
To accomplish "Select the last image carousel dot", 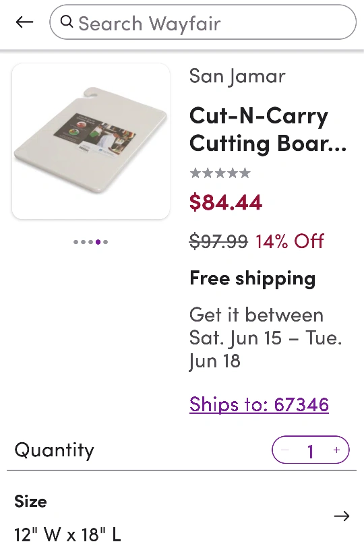I will pos(106,242).
